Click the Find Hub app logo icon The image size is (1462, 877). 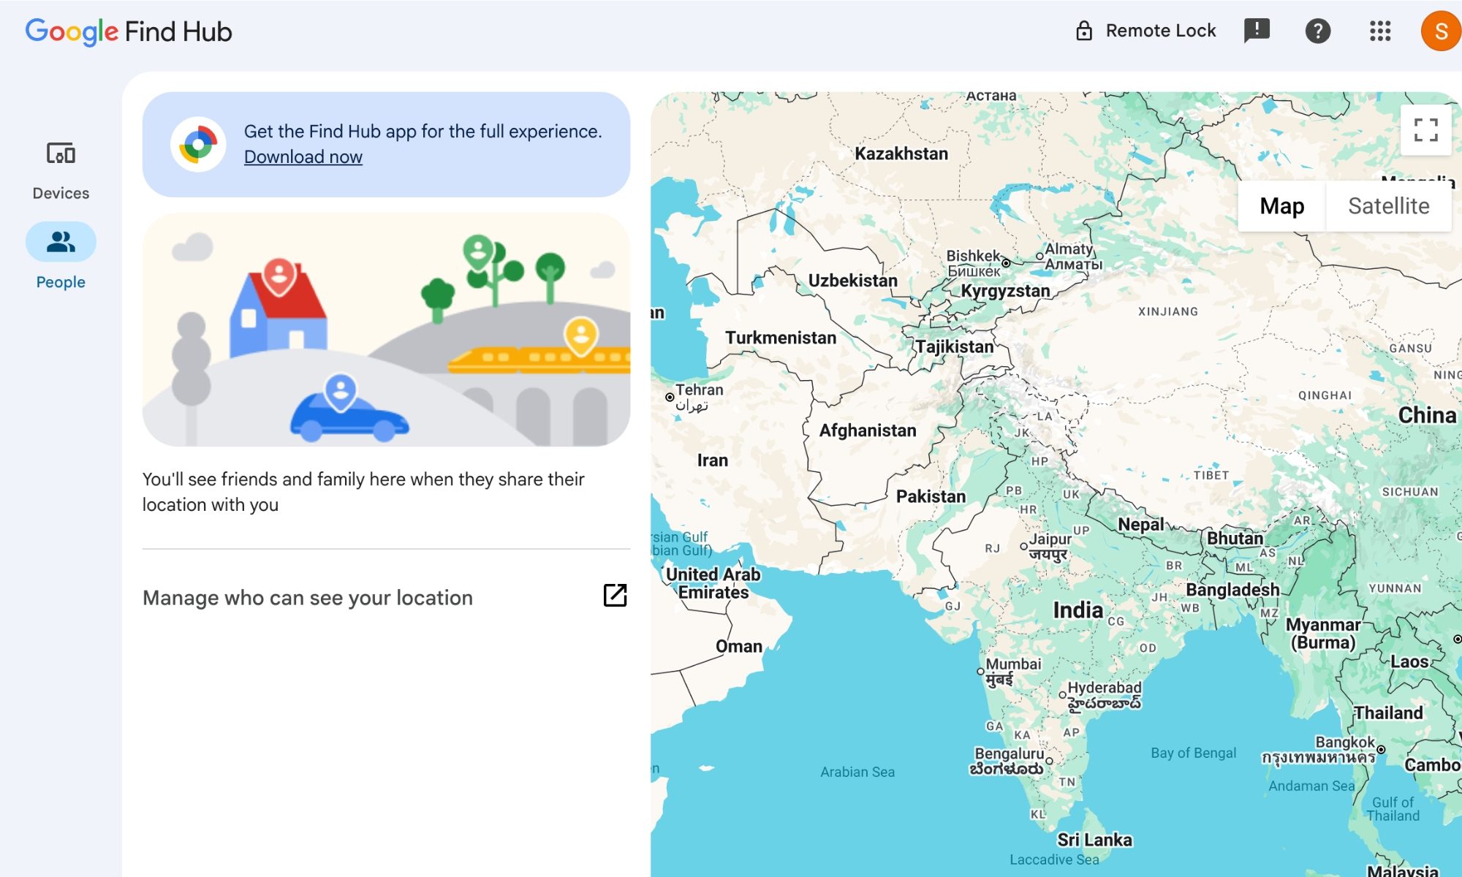tap(198, 144)
